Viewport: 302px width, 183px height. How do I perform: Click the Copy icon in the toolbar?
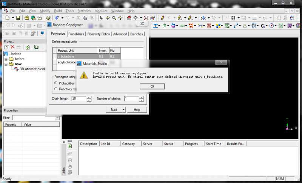tap(85, 18)
